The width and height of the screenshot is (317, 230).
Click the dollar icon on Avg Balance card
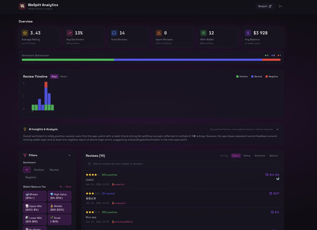point(248,33)
